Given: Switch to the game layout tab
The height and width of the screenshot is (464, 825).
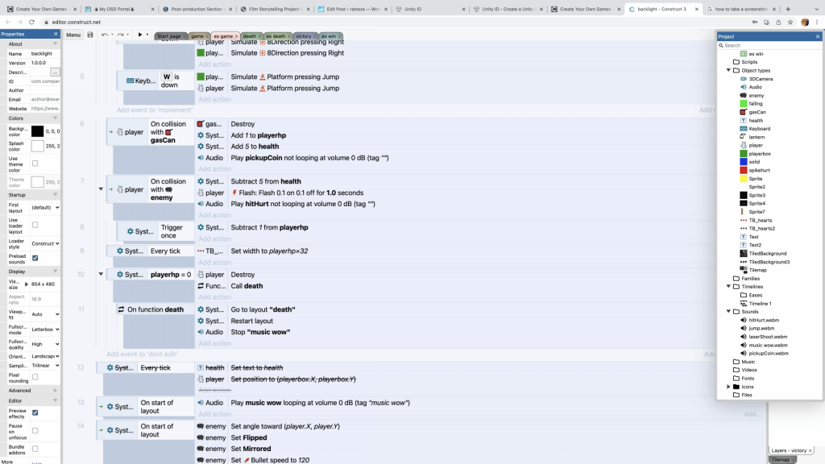Looking at the screenshot, I should click(197, 36).
